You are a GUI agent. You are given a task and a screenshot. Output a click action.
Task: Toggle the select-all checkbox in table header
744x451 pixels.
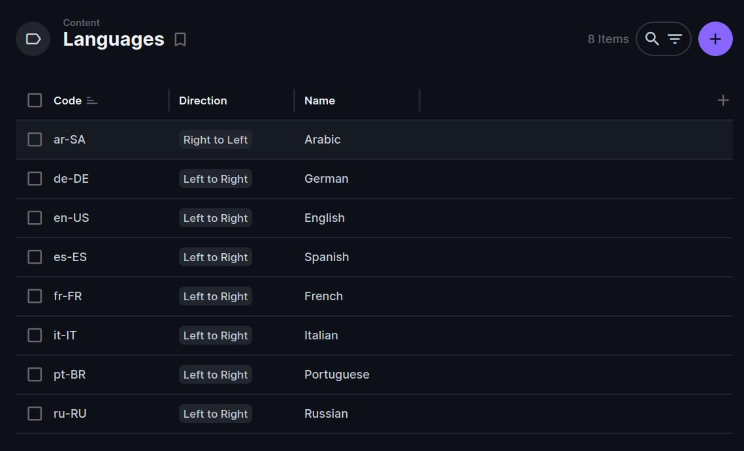point(35,100)
